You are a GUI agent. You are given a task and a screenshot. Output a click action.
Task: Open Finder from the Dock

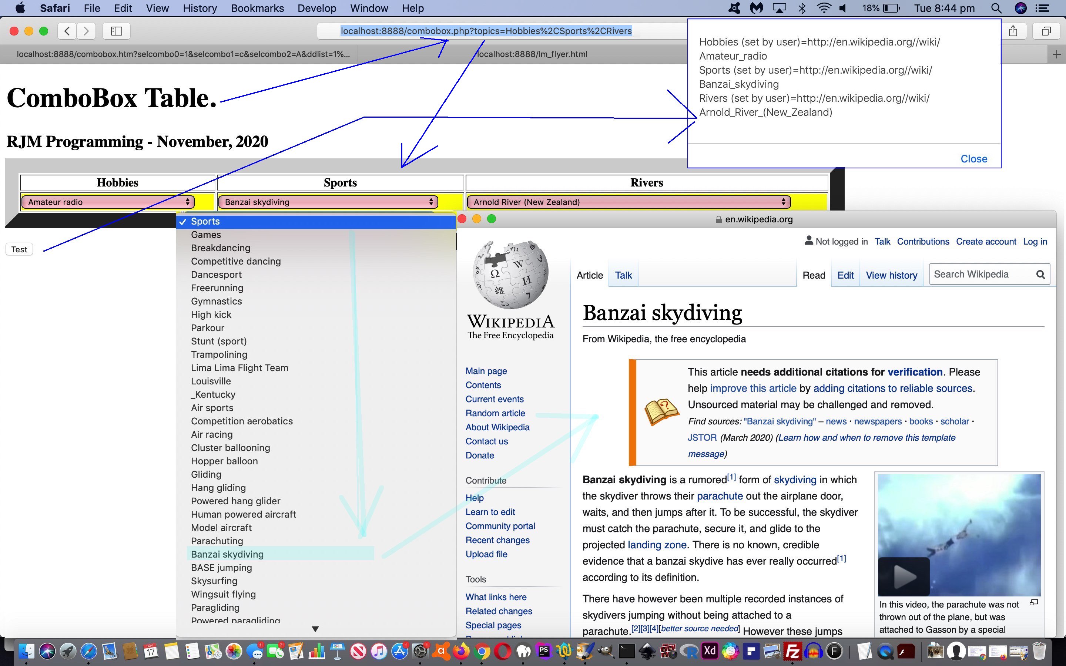[26, 651]
